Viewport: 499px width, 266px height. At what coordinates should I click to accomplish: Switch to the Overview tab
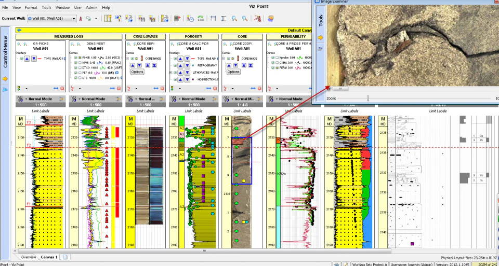28,257
